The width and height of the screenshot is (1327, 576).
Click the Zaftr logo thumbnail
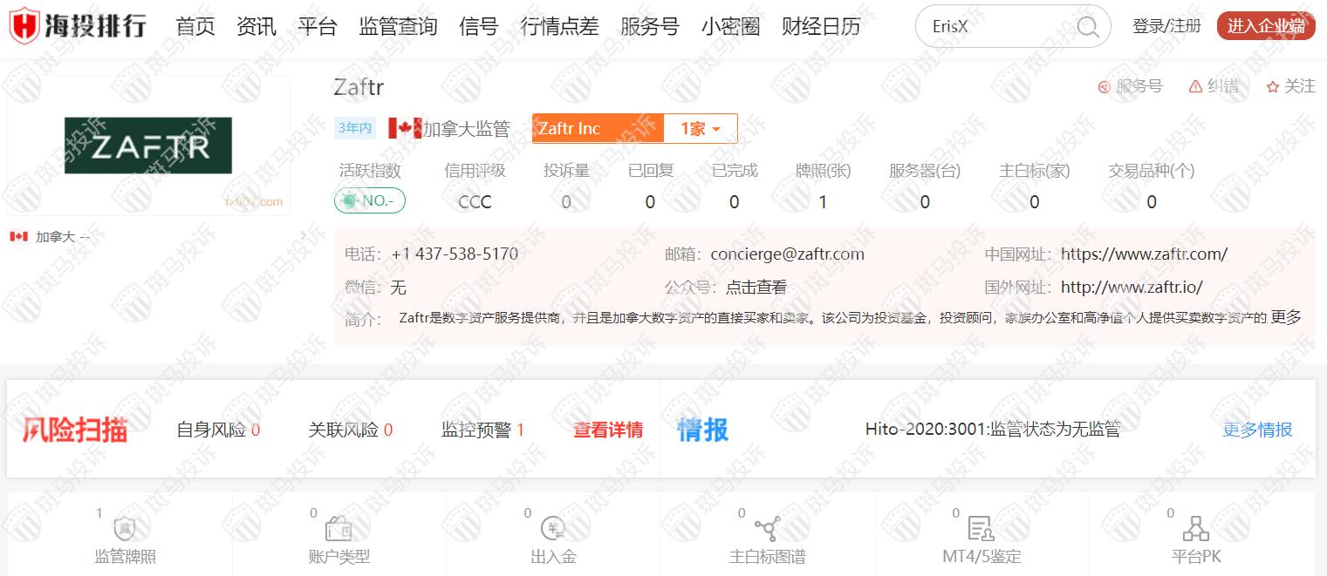(148, 146)
